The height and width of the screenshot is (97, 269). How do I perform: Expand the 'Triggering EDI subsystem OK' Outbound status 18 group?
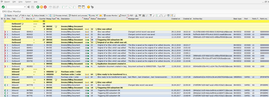[x=96, y=40]
